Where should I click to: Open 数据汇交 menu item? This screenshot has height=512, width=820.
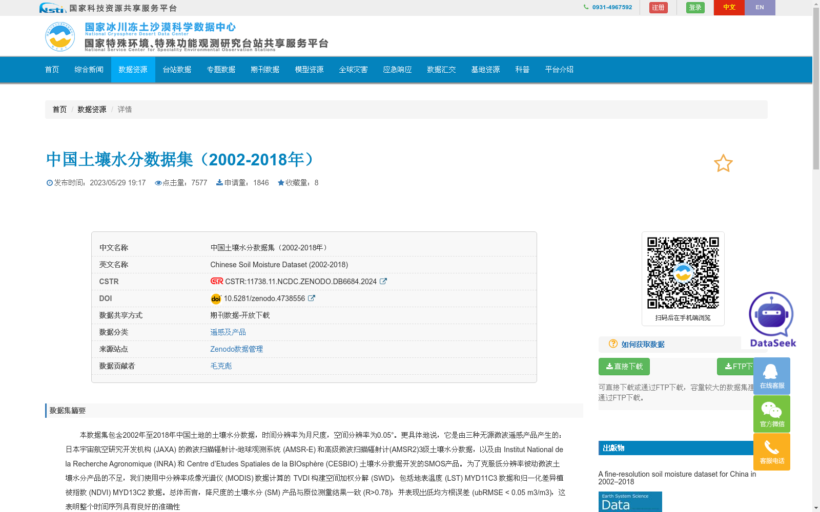click(441, 70)
